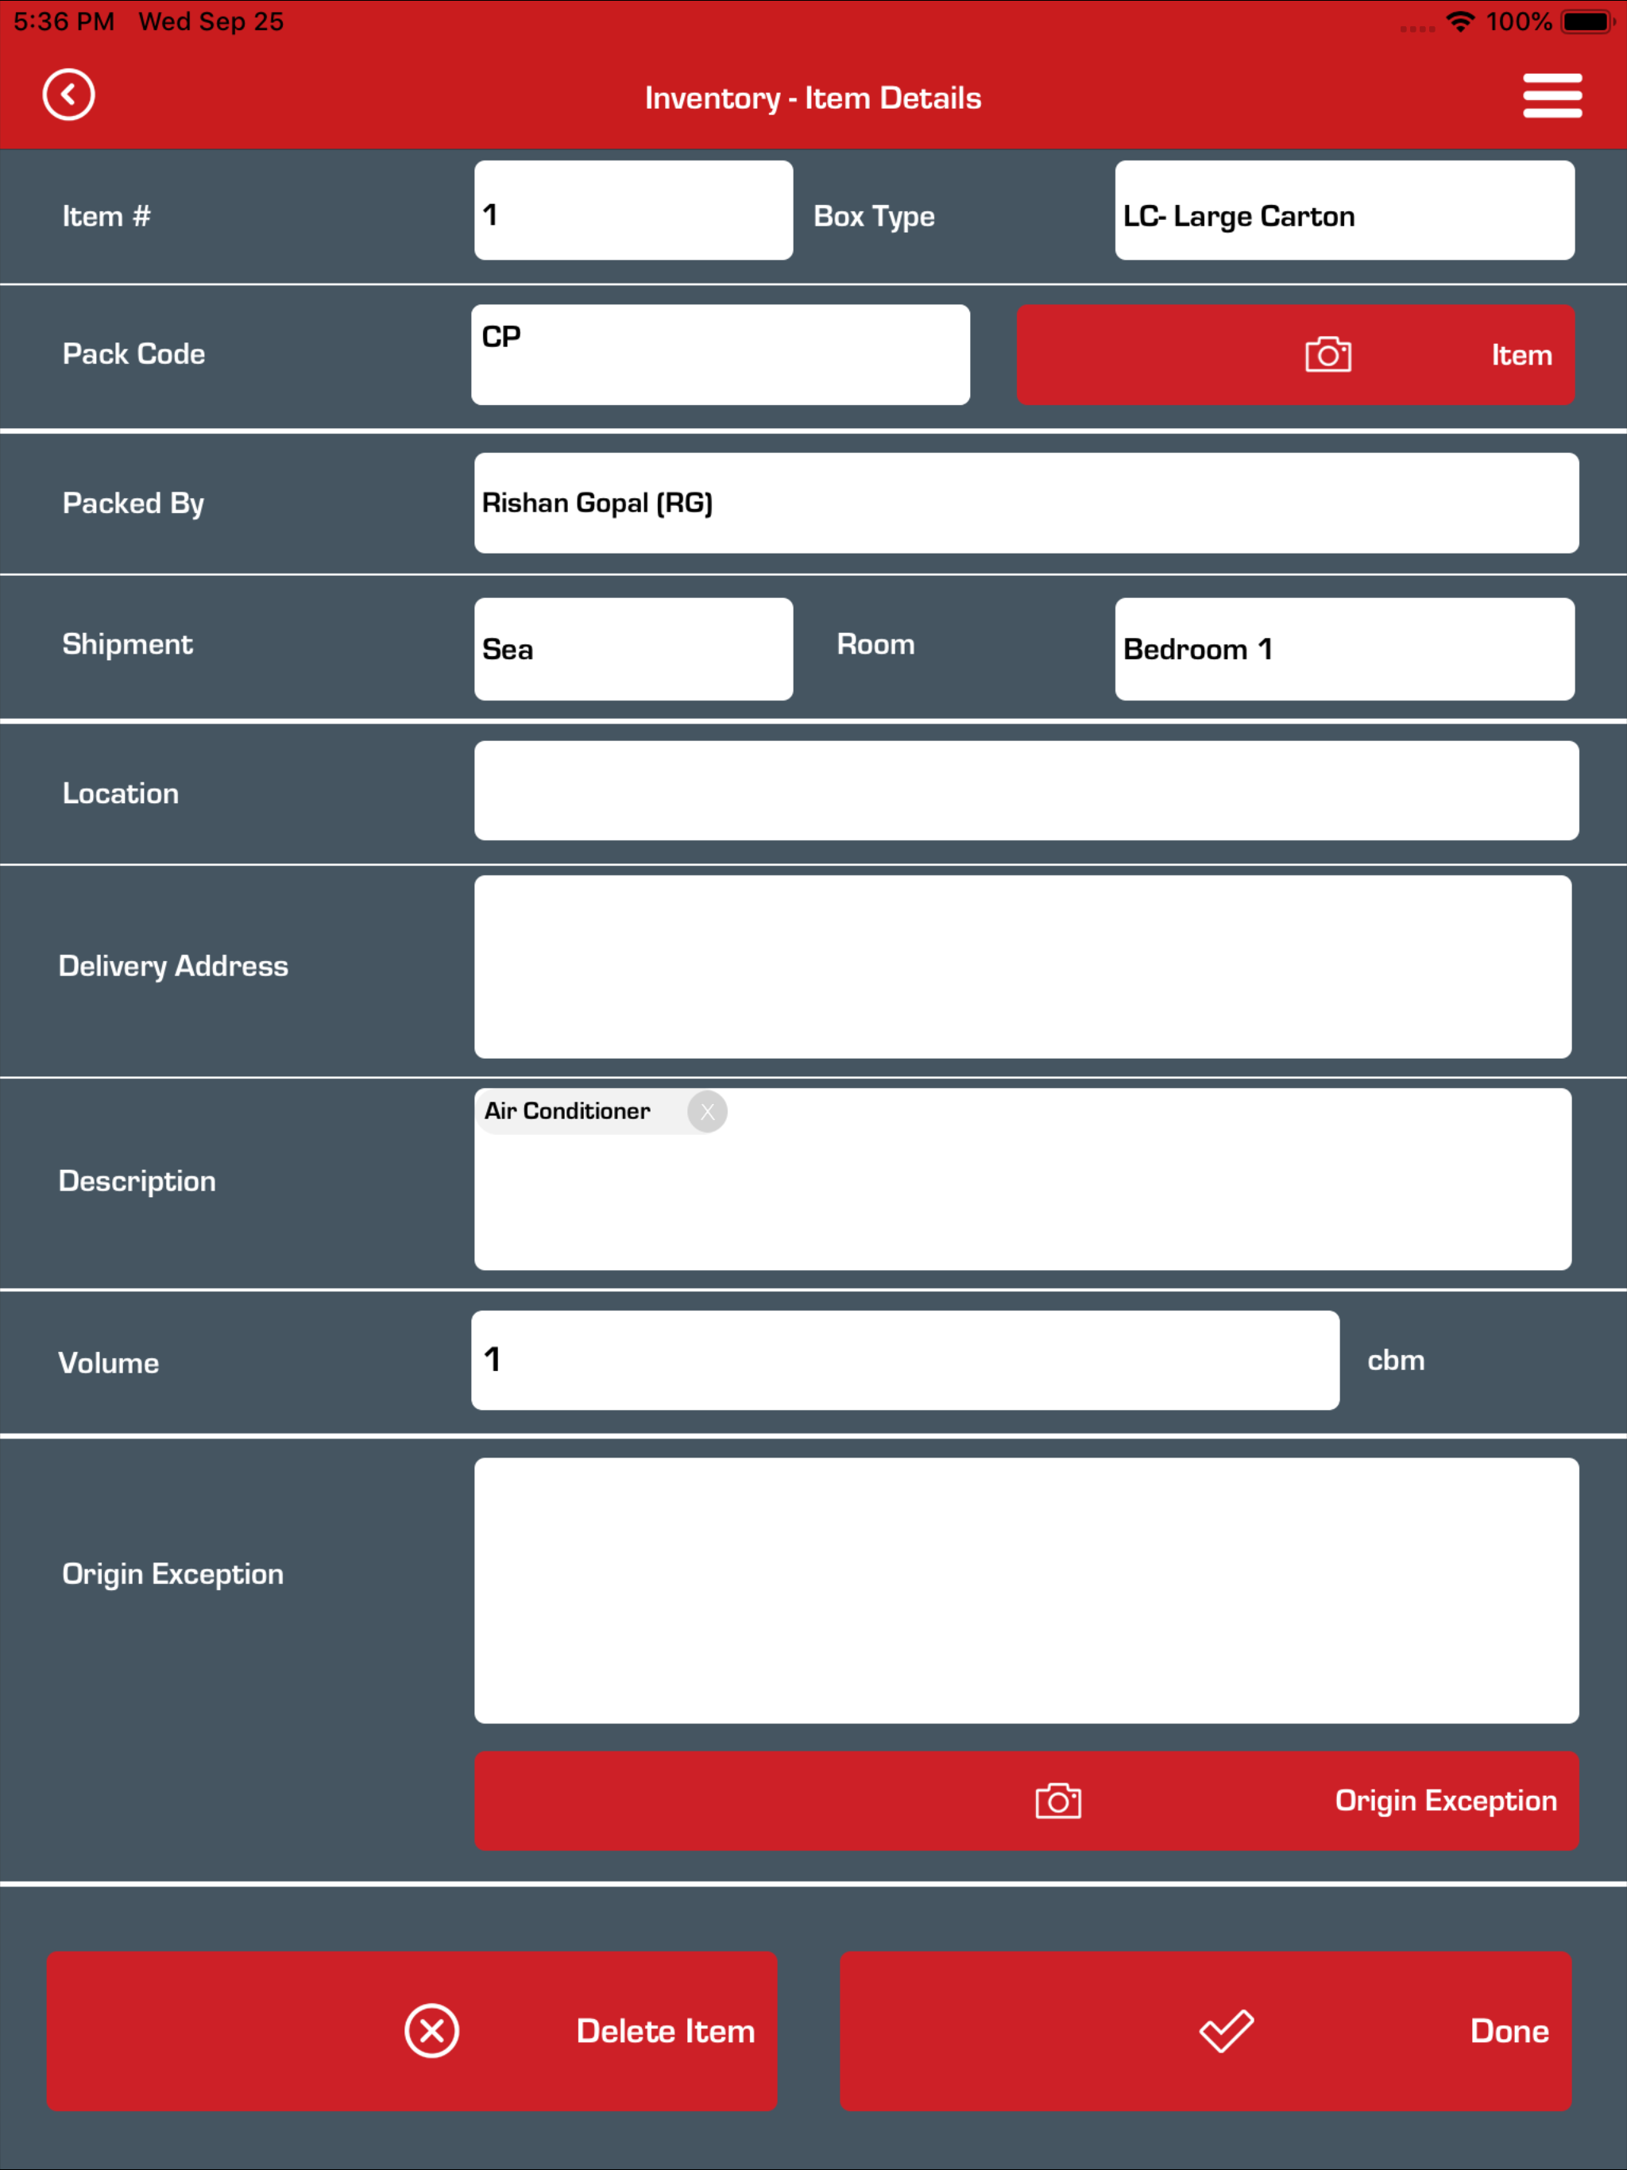Screen dimensions: 1627x2170
Task: Focus the Location input field
Action: [1026, 790]
